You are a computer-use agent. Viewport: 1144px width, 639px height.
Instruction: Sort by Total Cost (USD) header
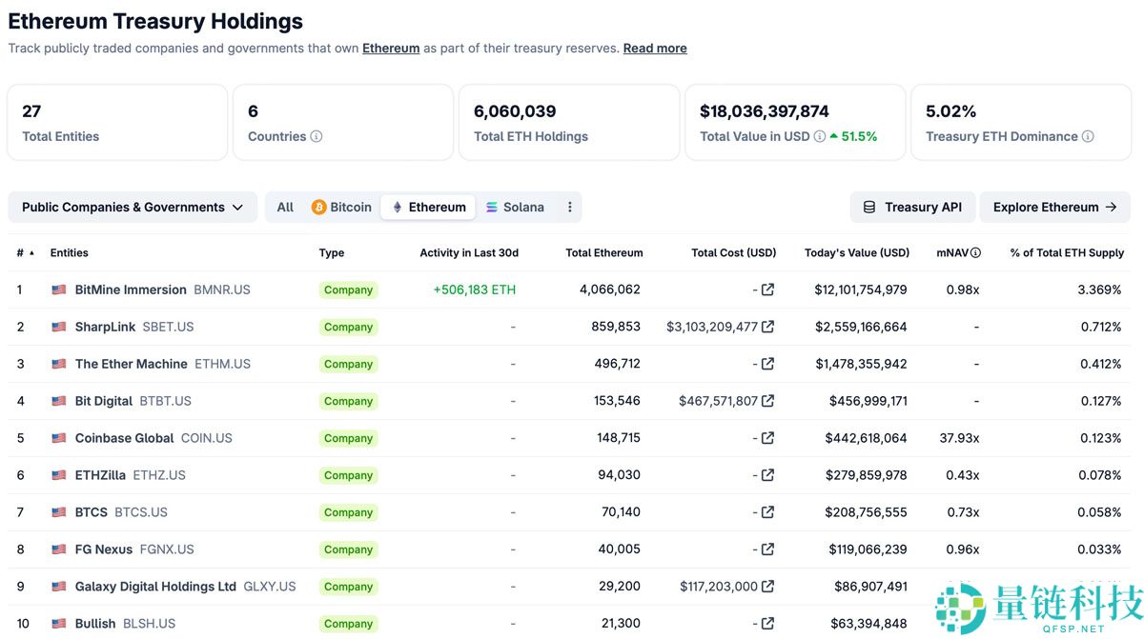point(734,253)
